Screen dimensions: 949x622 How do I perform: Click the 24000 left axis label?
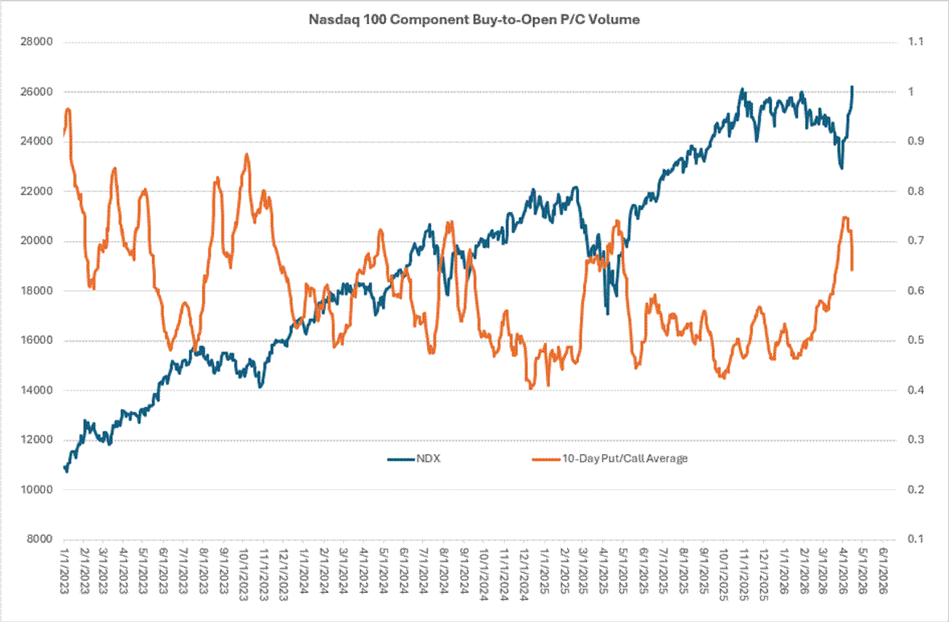click(36, 141)
